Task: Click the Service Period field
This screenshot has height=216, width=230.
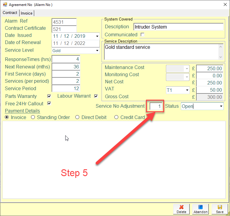Action: pos(66,88)
